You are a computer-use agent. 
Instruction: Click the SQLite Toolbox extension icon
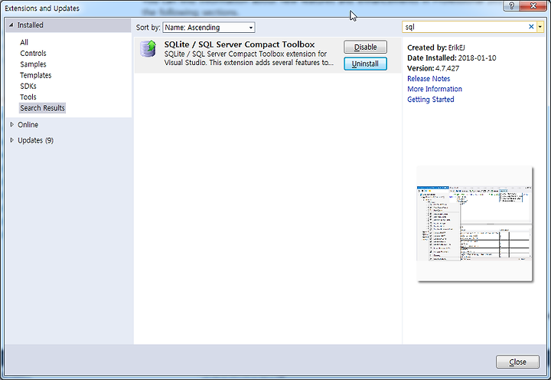148,49
